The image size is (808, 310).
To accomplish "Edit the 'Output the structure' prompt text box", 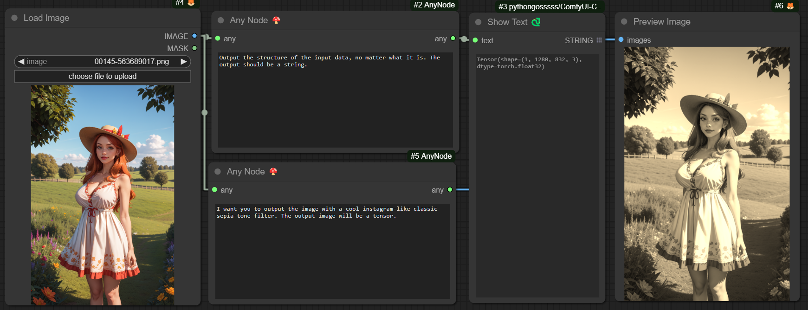I will coord(335,100).
